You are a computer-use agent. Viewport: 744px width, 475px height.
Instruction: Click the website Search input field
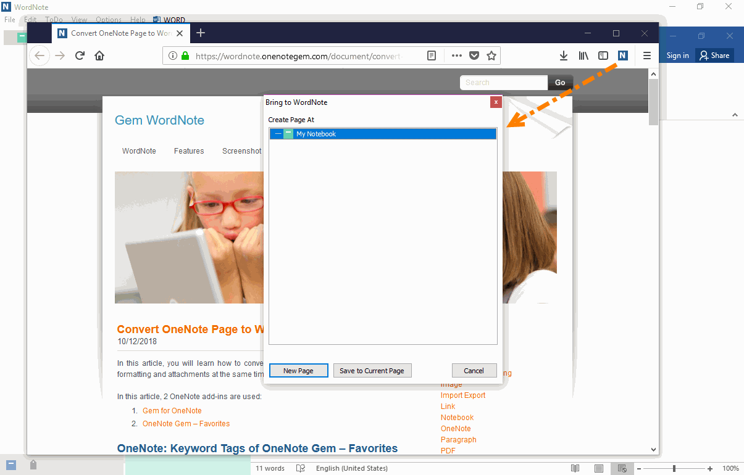coord(503,83)
